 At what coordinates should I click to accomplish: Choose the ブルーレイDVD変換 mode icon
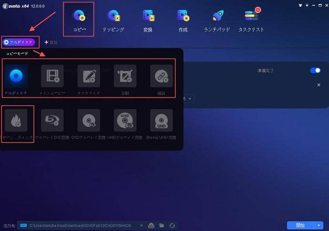click(x=53, y=120)
